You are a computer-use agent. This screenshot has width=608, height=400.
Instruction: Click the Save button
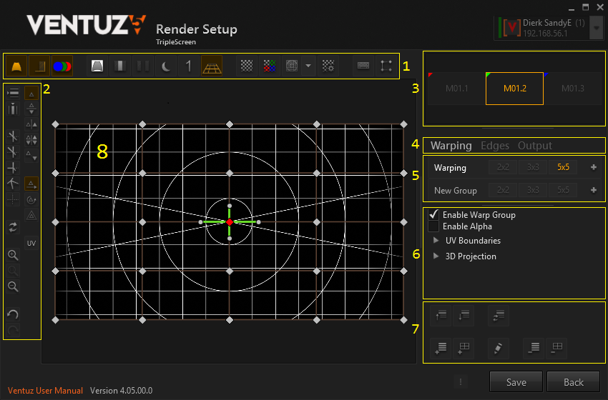point(516,382)
